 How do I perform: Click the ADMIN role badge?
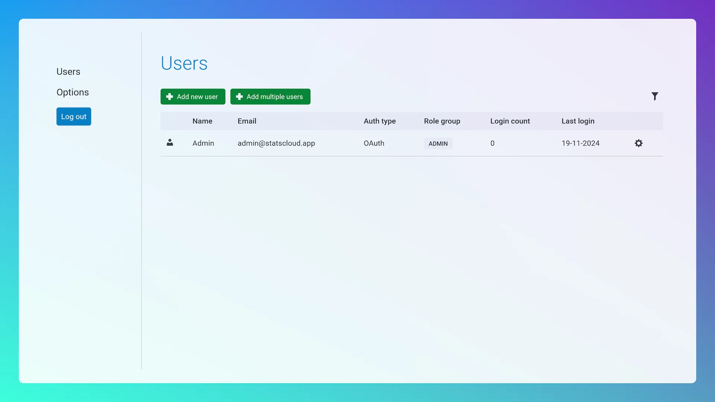(x=438, y=144)
